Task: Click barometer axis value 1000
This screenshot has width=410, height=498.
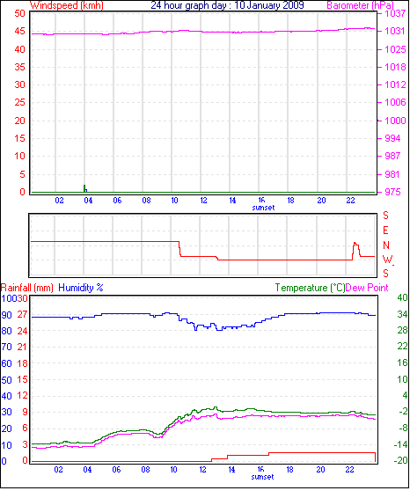Action: click(x=395, y=121)
